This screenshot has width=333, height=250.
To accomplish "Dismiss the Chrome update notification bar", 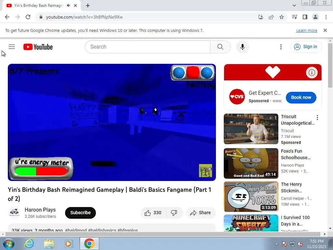I will (x=325, y=30).
